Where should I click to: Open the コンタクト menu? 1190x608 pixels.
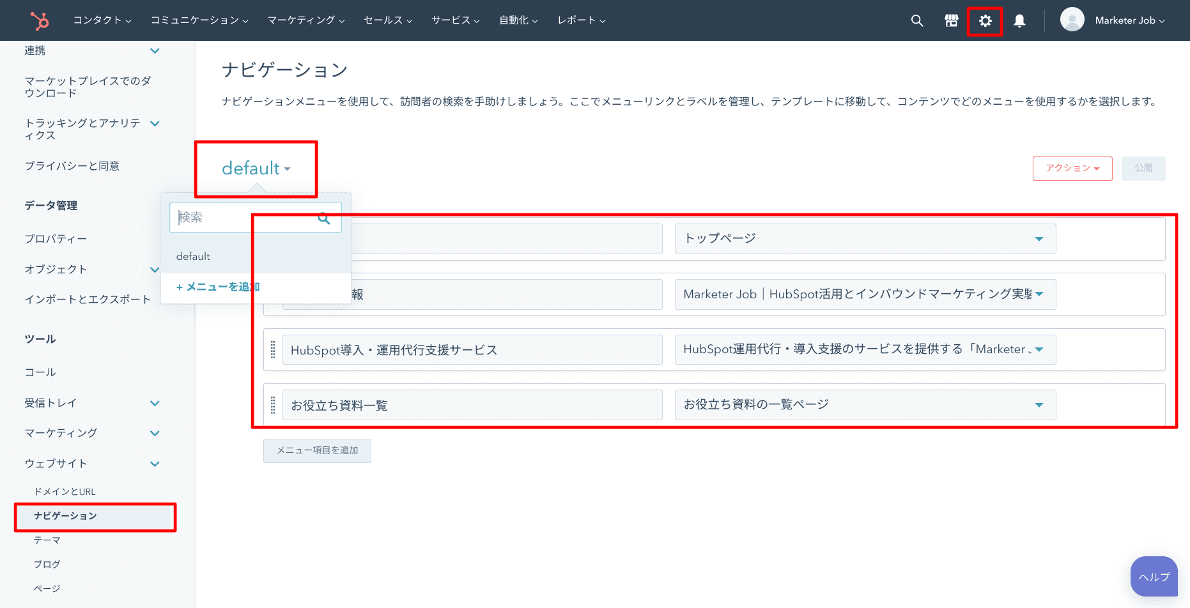[102, 20]
